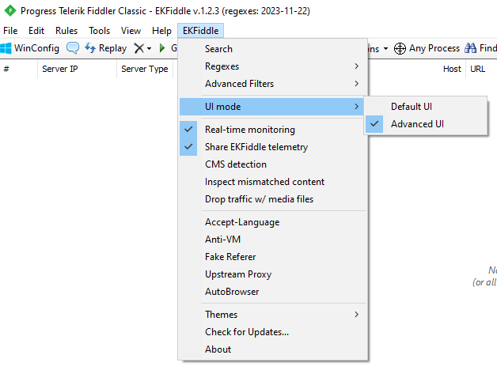Open the Edit menu
Viewport: 497px width, 370px height.
[36, 31]
